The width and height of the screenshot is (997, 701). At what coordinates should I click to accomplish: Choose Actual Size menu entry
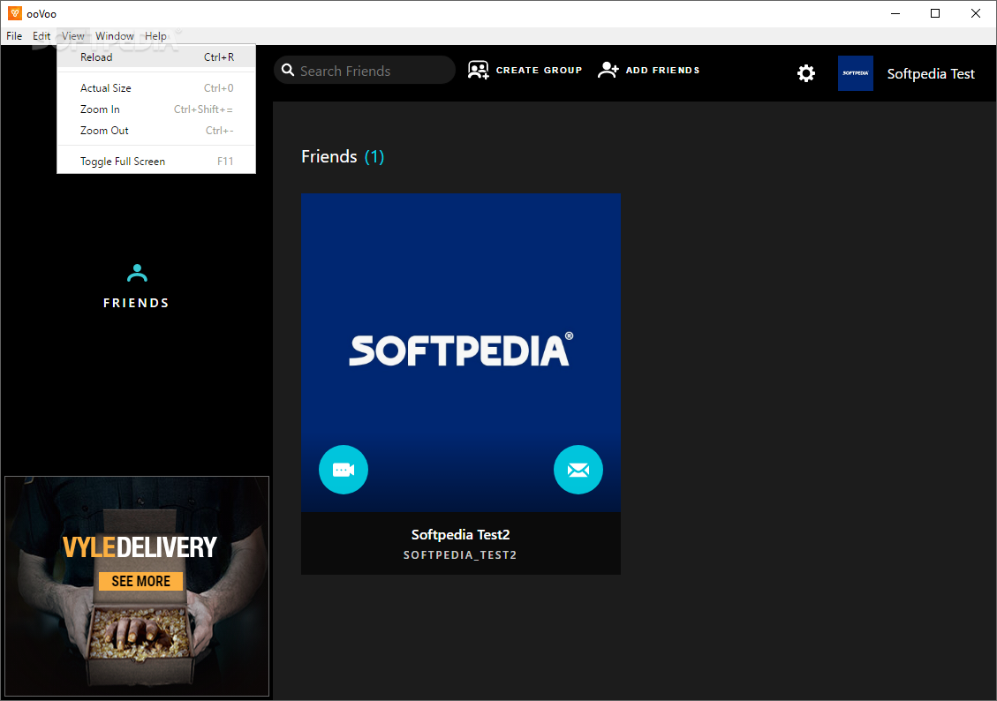(x=156, y=88)
